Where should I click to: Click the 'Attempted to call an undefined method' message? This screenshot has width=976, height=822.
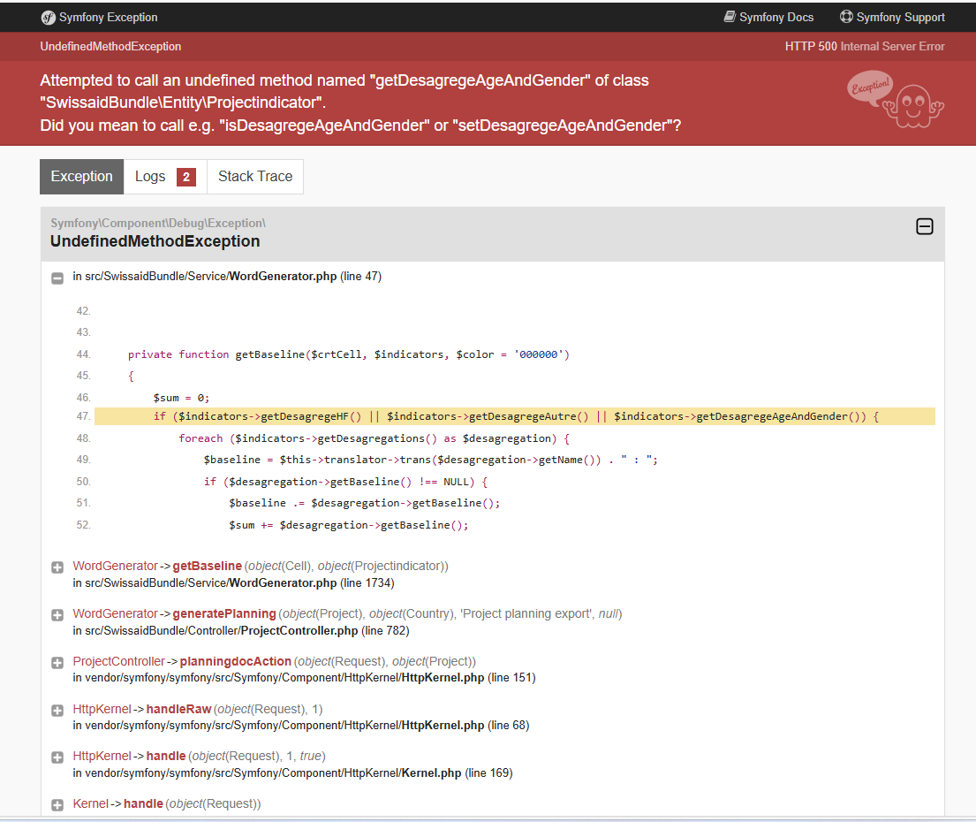pos(344,92)
